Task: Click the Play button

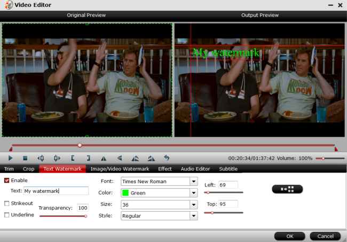Action: [10, 158]
